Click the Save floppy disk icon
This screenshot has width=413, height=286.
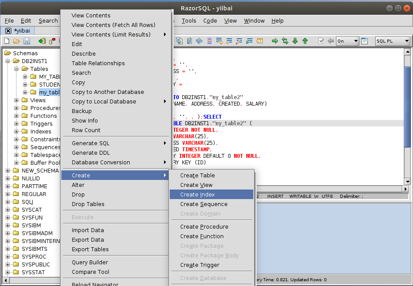(x=27, y=41)
